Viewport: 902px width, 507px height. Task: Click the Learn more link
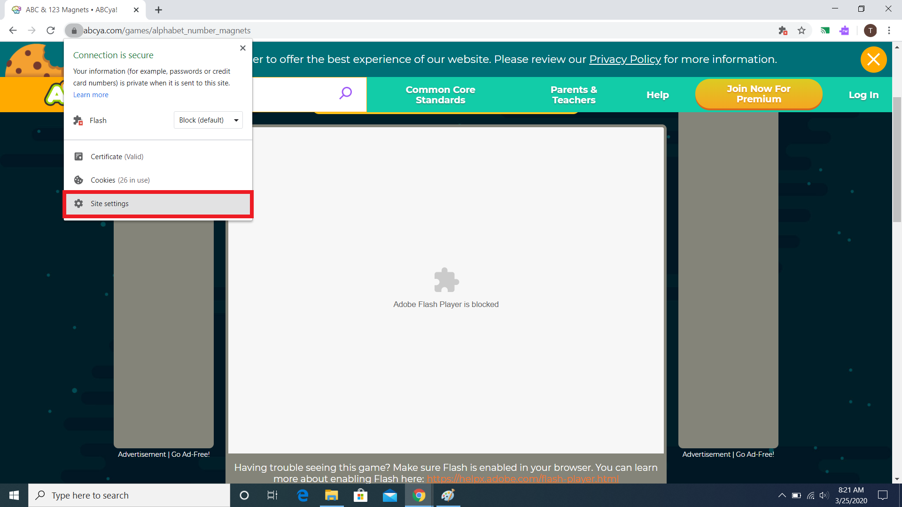click(91, 95)
